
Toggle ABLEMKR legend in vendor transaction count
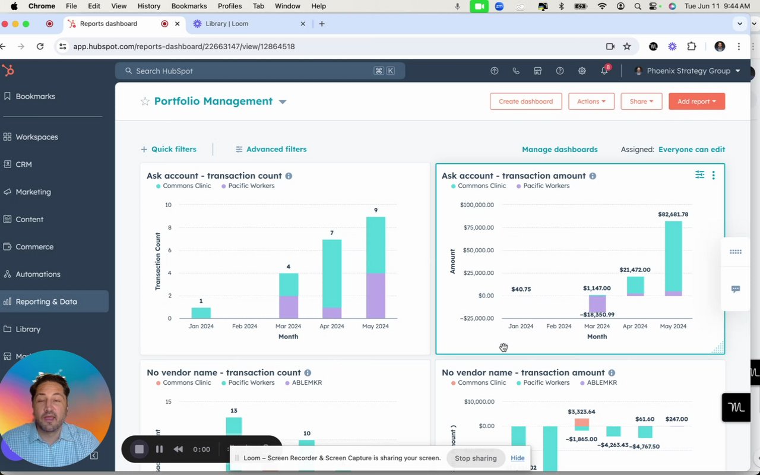(303, 382)
